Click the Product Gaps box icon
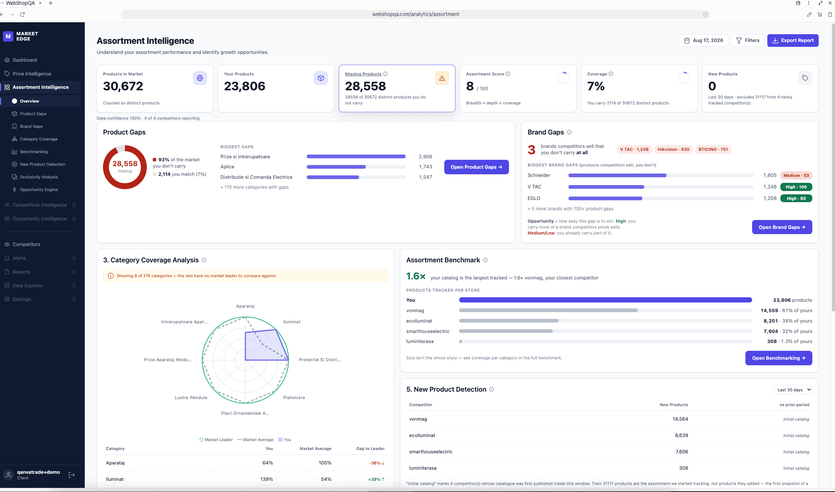This screenshot has height=492, width=835. tap(14, 114)
